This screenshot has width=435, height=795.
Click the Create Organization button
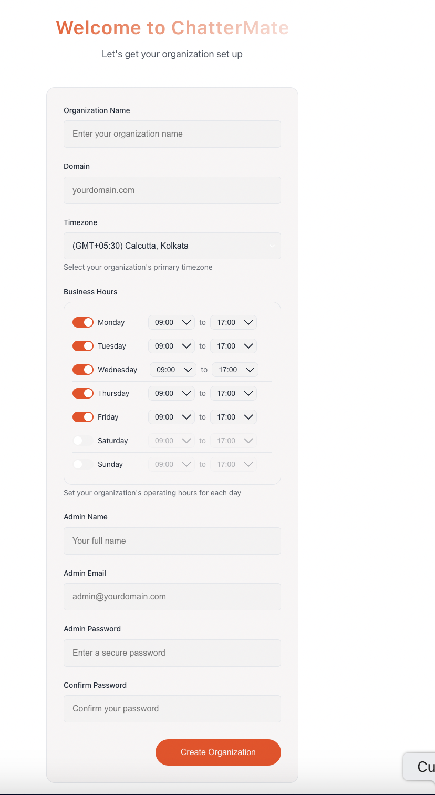pos(218,752)
